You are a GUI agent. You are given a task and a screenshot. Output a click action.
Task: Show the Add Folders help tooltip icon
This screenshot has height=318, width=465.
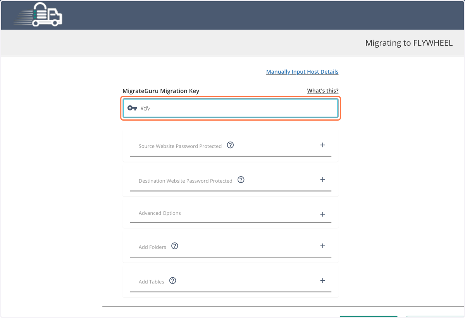coord(175,246)
